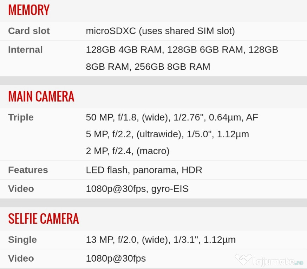Viewport: 307px width, 269px height.
Task: Select the Triple camera label
Action: (x=21, y=118)
